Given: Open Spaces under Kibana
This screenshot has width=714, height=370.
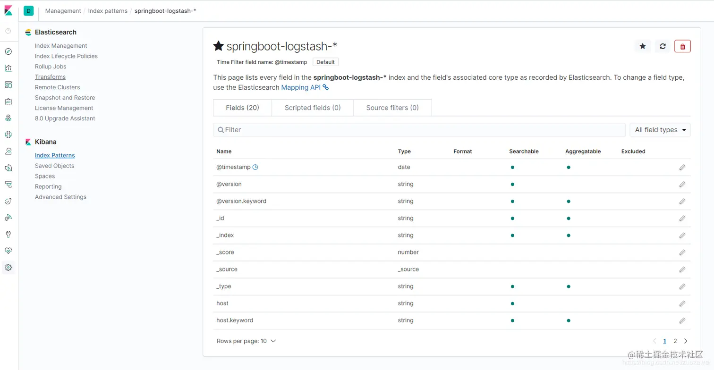Looking at the screenshot, I should point(45,176).
